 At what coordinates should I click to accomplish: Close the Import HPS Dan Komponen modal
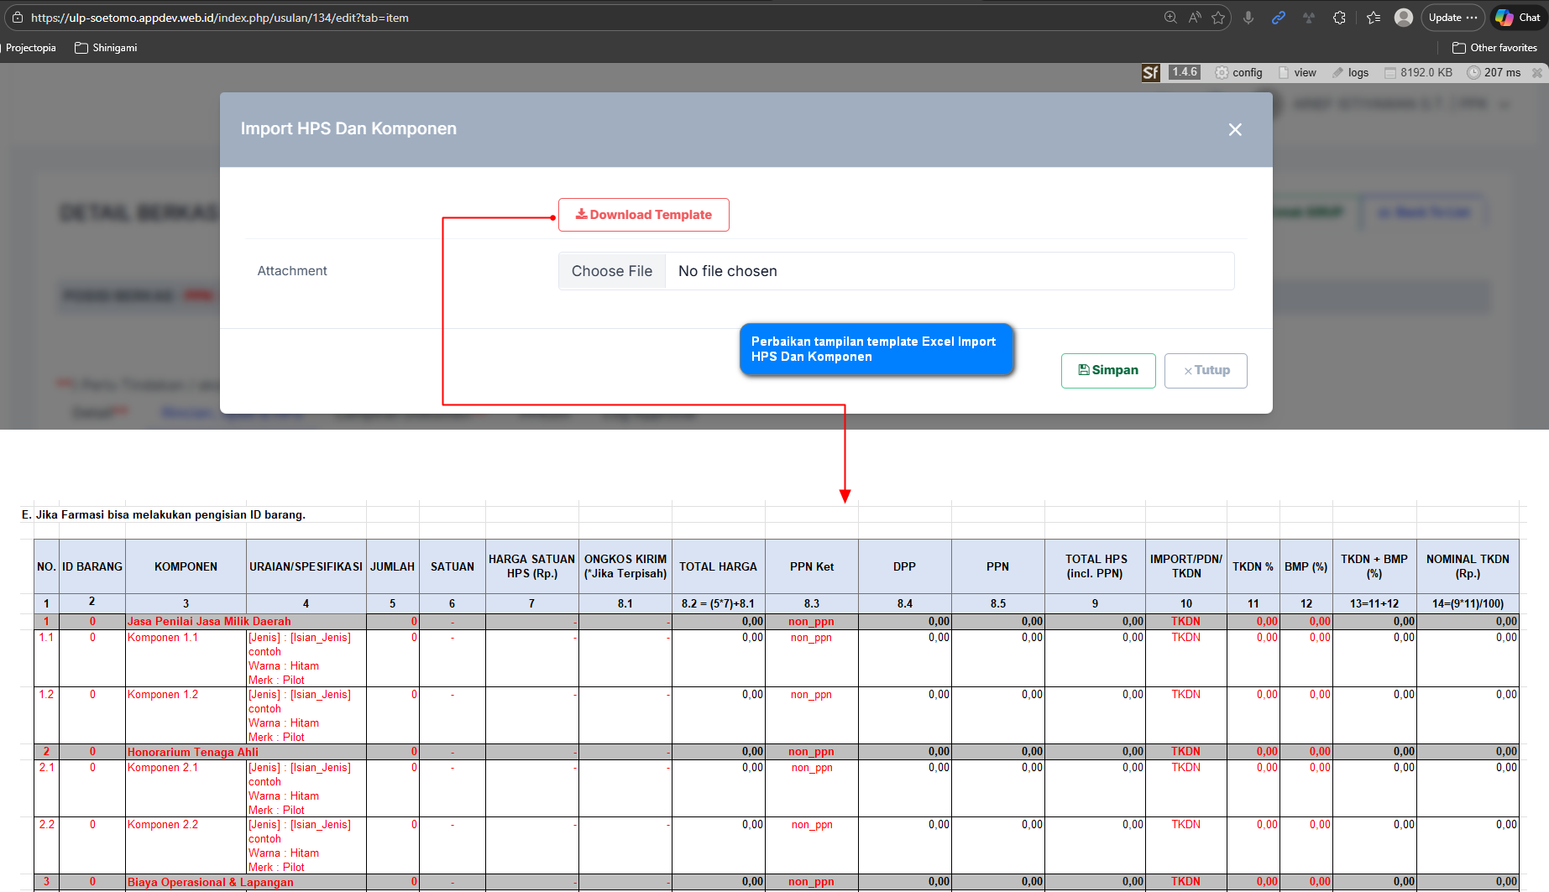[x=1235, y=130]
